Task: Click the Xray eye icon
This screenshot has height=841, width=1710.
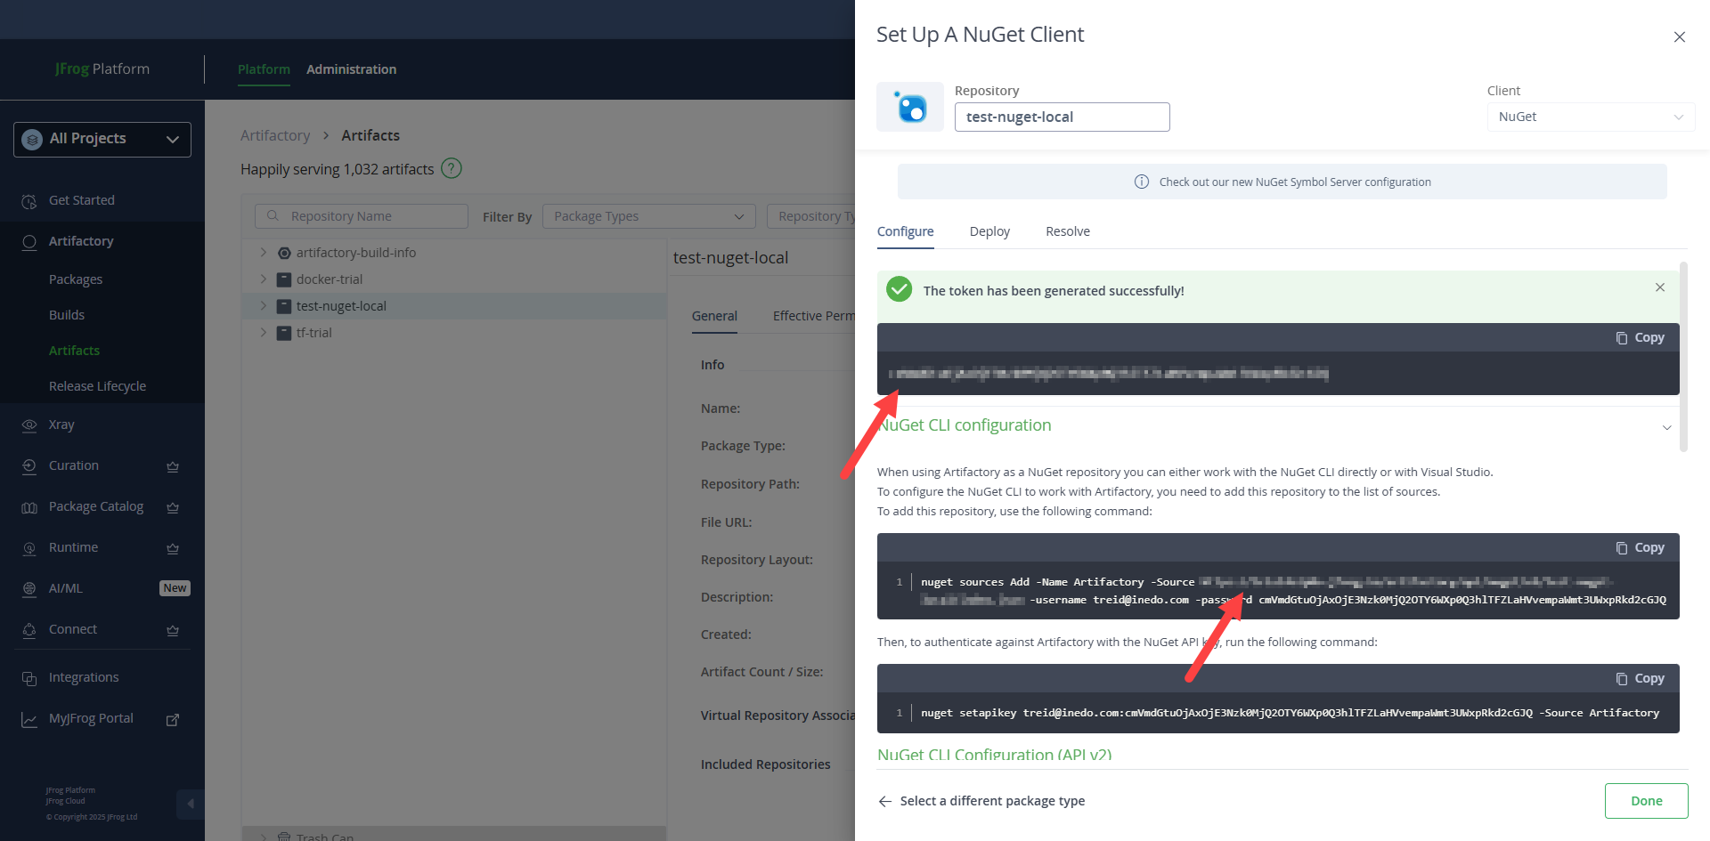Action: point(29,425)
